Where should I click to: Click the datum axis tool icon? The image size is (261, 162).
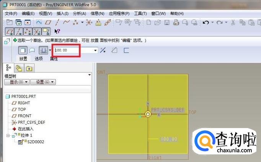click(x=57, y=22)
